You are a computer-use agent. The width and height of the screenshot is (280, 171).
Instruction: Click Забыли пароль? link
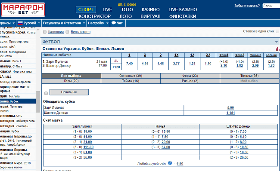(247, 6)
